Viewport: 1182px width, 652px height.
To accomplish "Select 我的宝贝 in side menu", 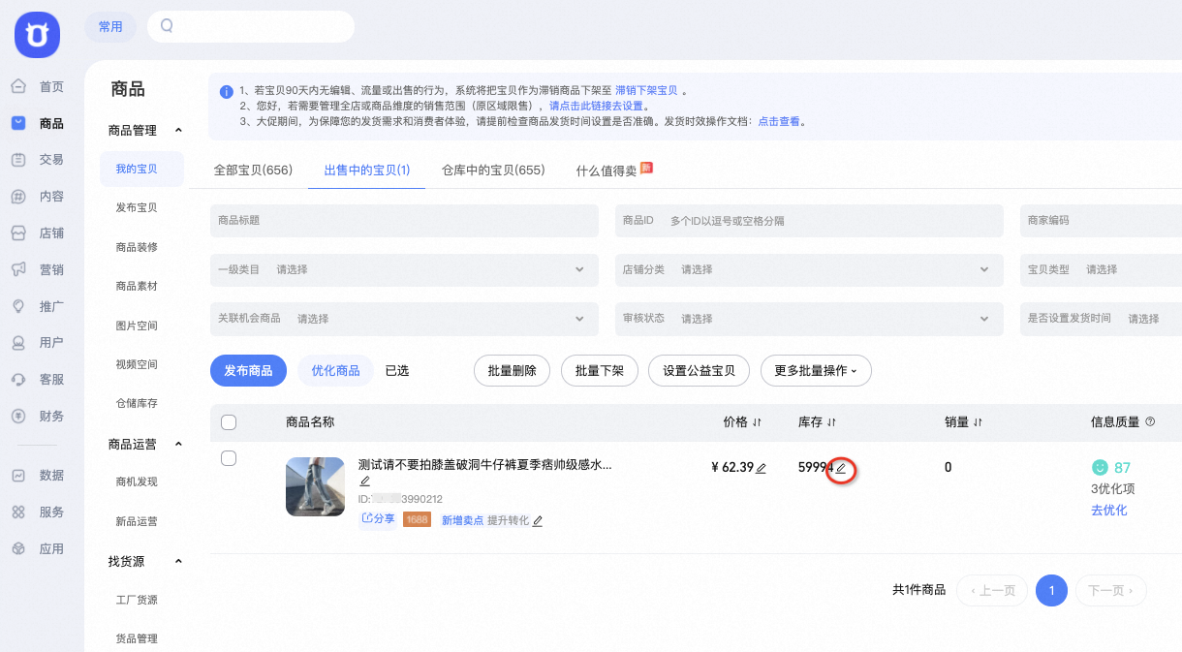I will point(141,169).
